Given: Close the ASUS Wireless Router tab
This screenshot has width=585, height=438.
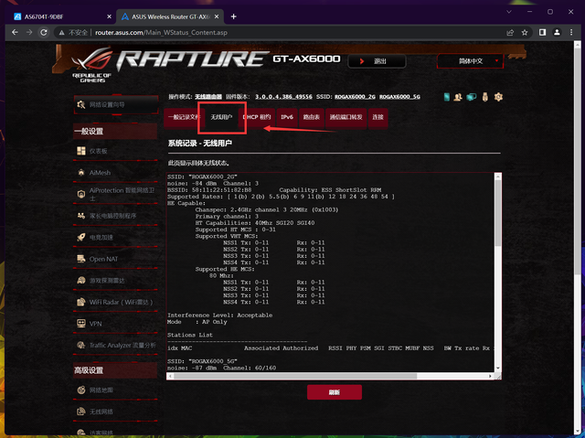Looking at the screenshot, I should tap(217, 16).
